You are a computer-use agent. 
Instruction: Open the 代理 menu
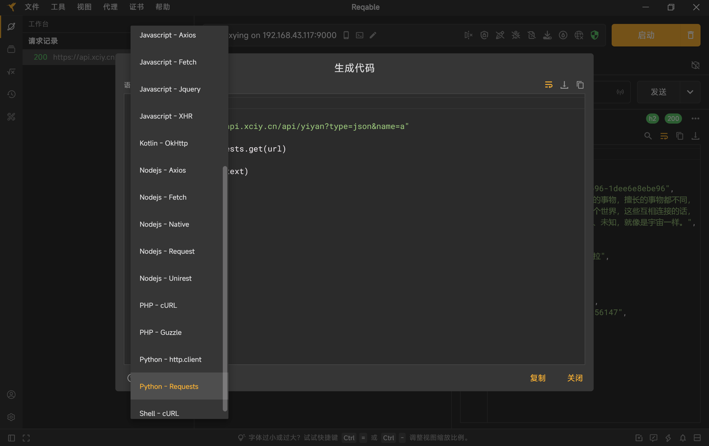pyautogui.click(x=110, y=7)
